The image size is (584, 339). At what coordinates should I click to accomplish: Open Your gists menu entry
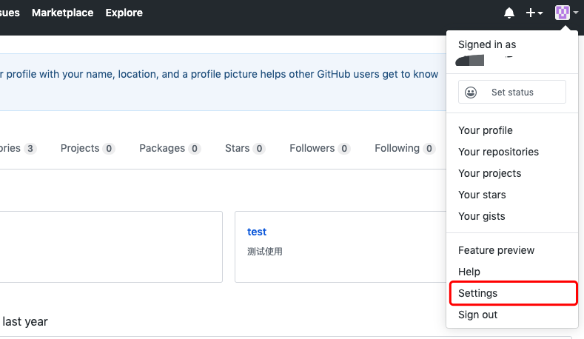482,216
